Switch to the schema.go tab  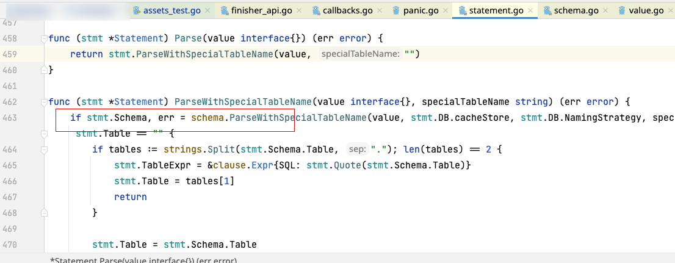point(576,11)
